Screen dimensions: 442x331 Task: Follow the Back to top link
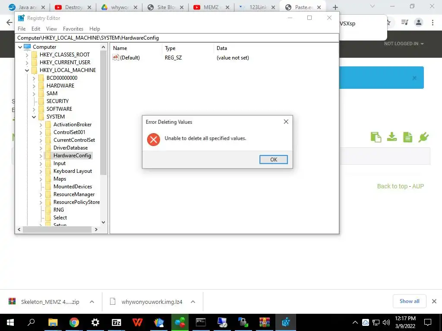click(x=392, y=186)
